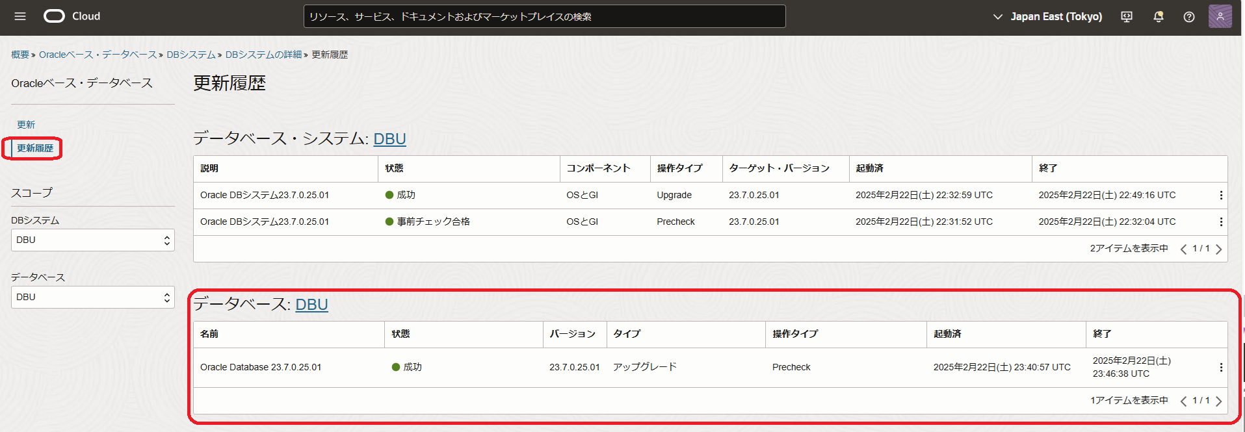Open the DBシステム scope dropdown

pyautogui.click(x=93, y=240)
